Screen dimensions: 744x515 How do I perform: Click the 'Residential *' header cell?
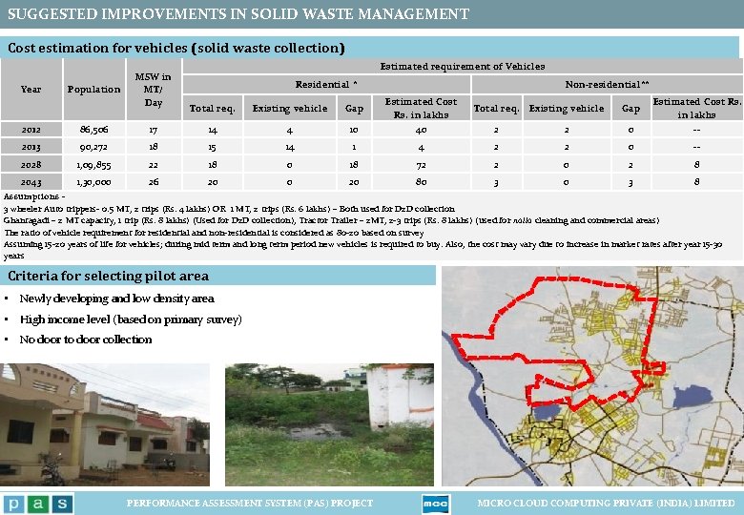[326, 85]
